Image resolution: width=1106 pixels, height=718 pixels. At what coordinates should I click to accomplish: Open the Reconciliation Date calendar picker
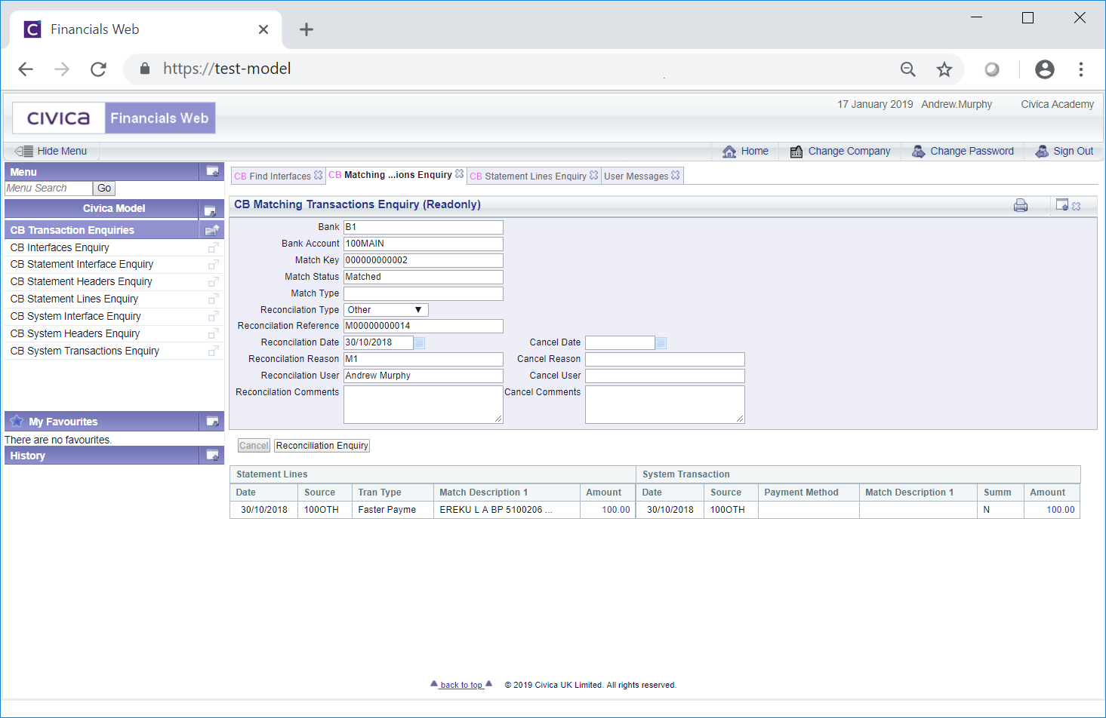(420, 342)
